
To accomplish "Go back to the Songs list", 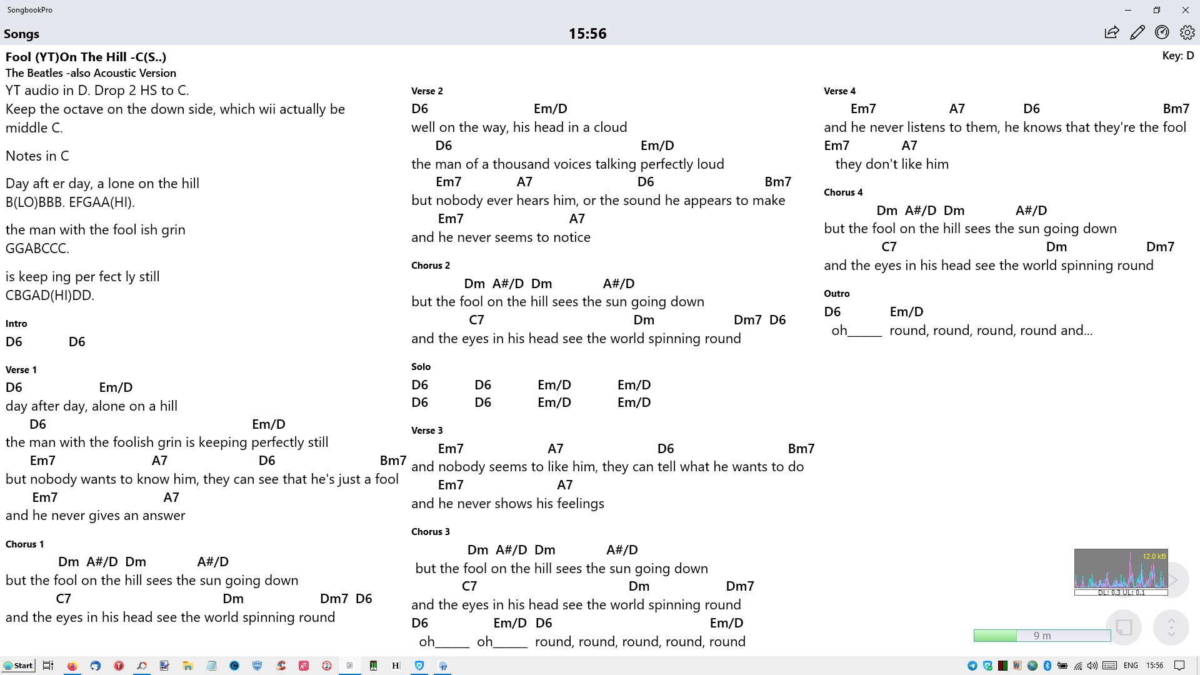I will pos(22,34).
